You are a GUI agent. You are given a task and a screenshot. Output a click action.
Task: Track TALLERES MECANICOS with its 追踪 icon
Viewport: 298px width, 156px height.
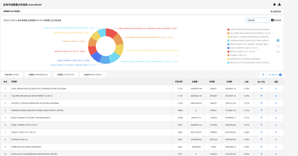tap(276, 96)
